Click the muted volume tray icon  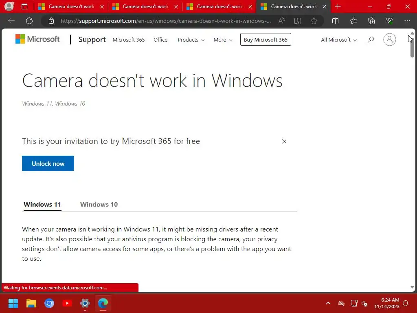[x=364, y=303]
